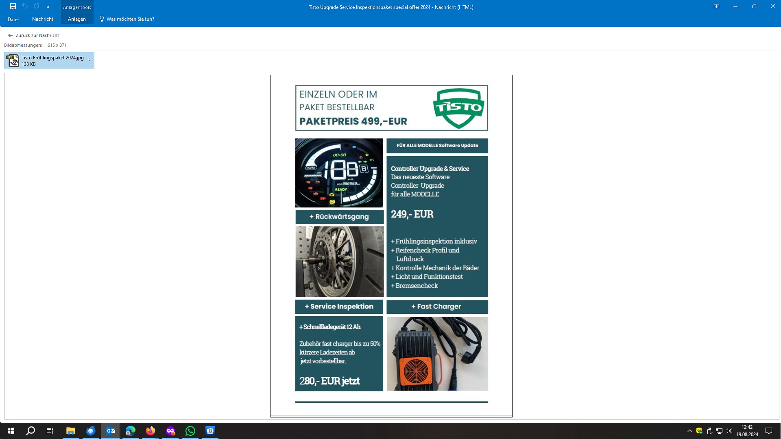Open taskbar search magnifier
This screenshot has height=439, width=781.
coord(31,431)
